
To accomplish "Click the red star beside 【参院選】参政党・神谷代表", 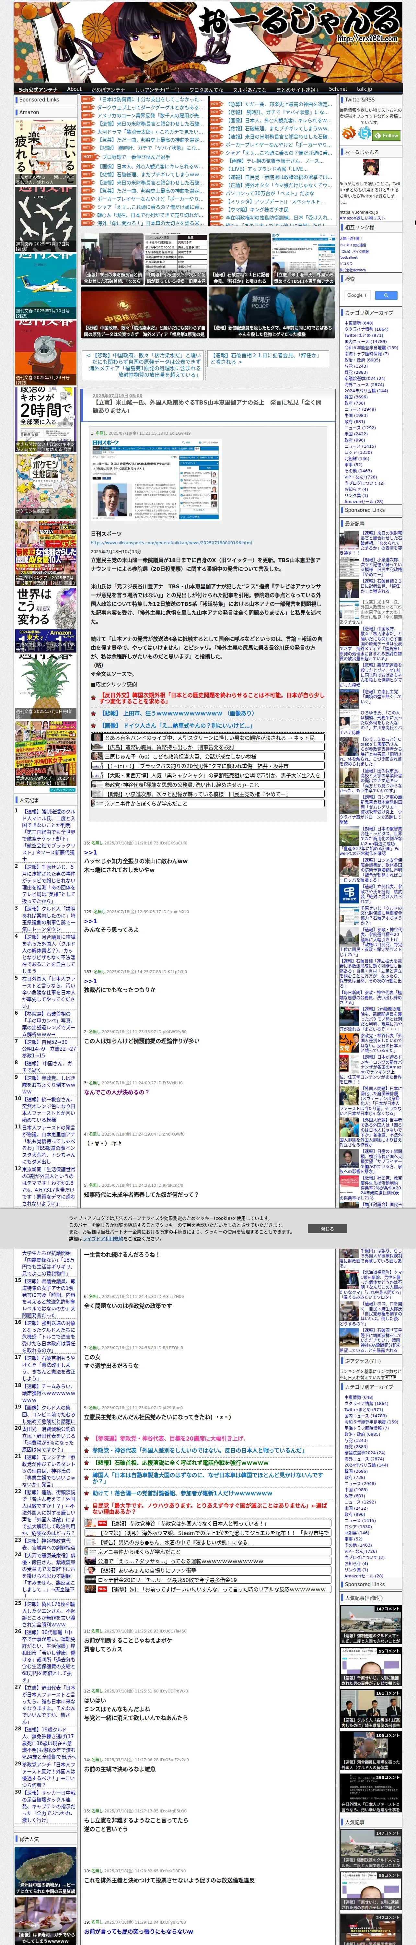I will click(x=87, y=1438).
